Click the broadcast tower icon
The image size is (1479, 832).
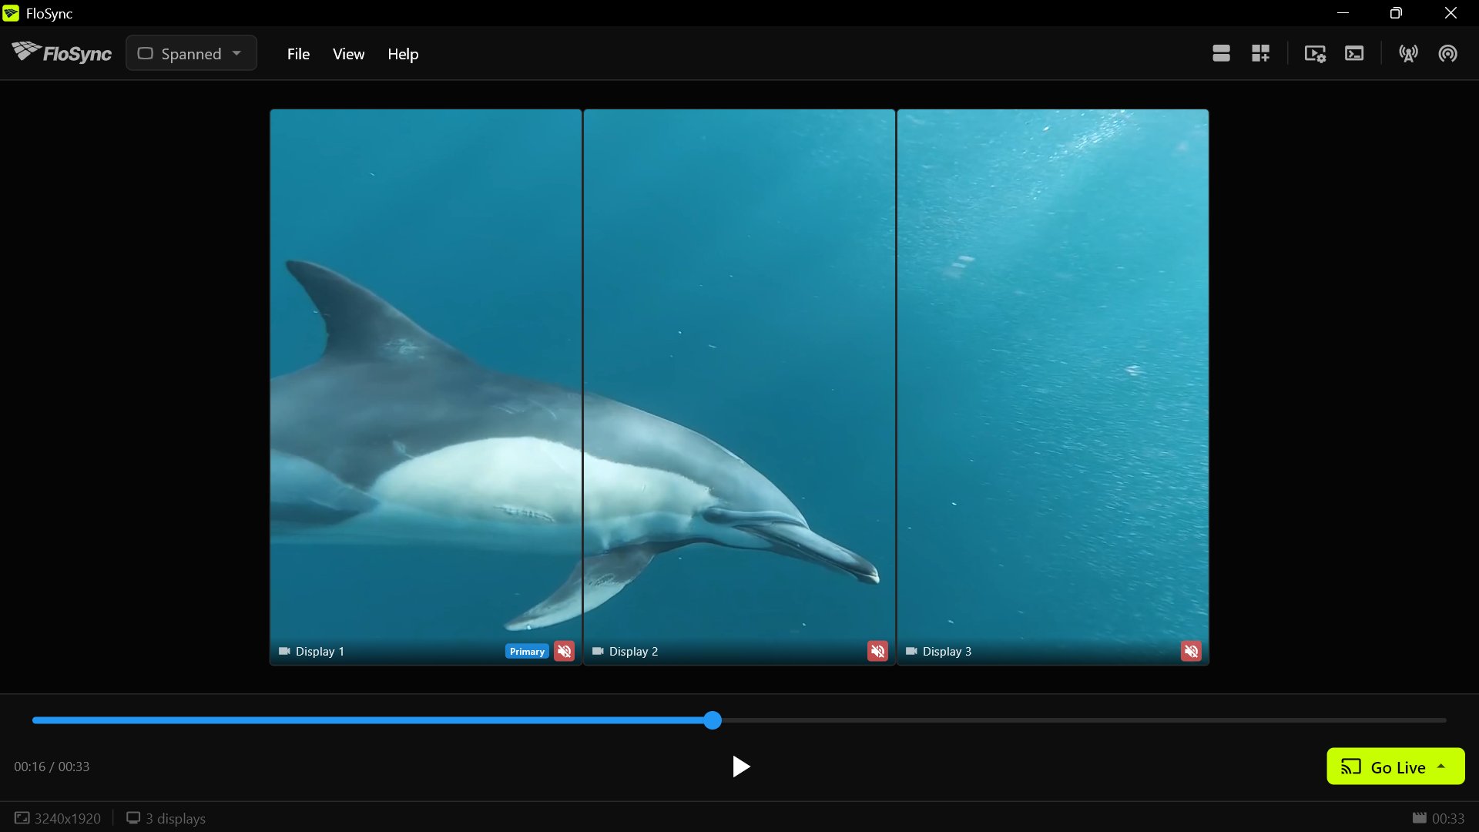coord(1408,53)
